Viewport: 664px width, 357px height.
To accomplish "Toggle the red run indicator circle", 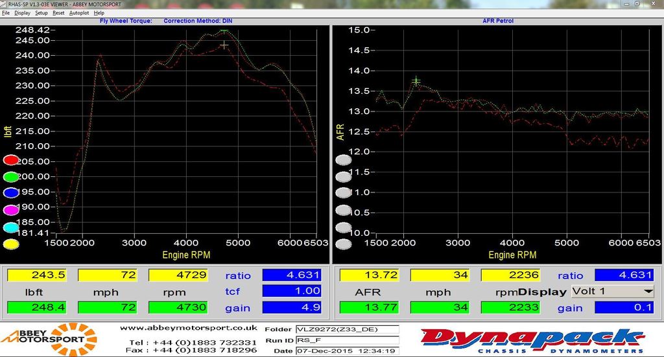I will click(x=11, y=160).
